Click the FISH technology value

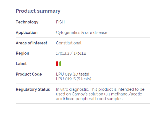(60, 22)
